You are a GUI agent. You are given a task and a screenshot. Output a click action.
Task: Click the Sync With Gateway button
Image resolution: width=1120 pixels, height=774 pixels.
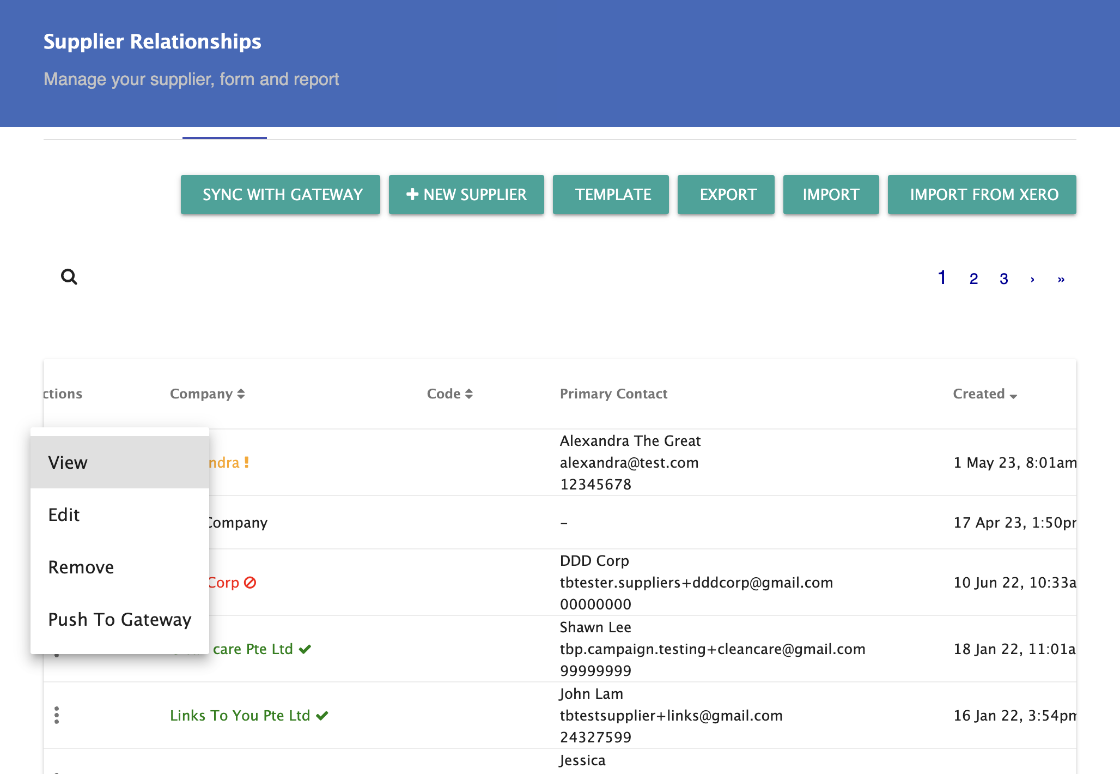pos(281,195)
